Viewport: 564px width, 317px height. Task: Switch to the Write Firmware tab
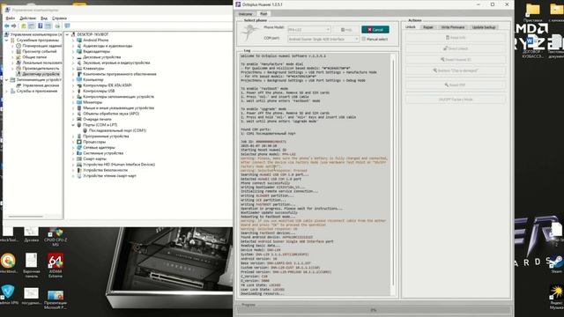[453, 27]
